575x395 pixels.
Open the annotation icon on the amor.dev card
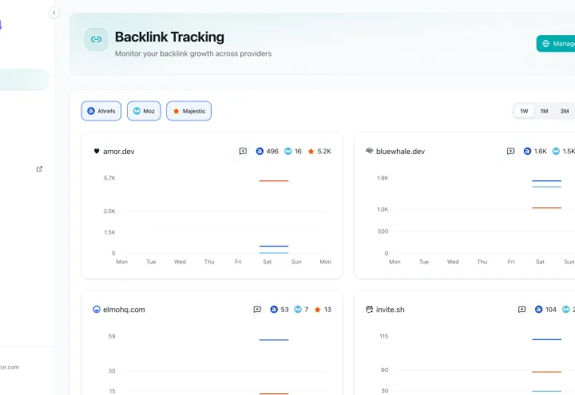(243, 151)
